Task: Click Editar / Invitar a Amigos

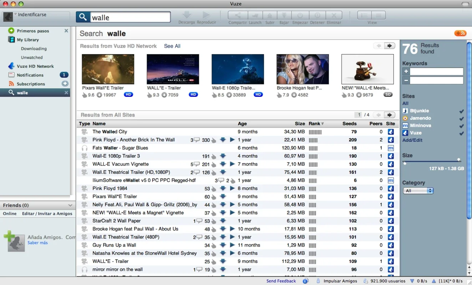Action: (47, 214)
